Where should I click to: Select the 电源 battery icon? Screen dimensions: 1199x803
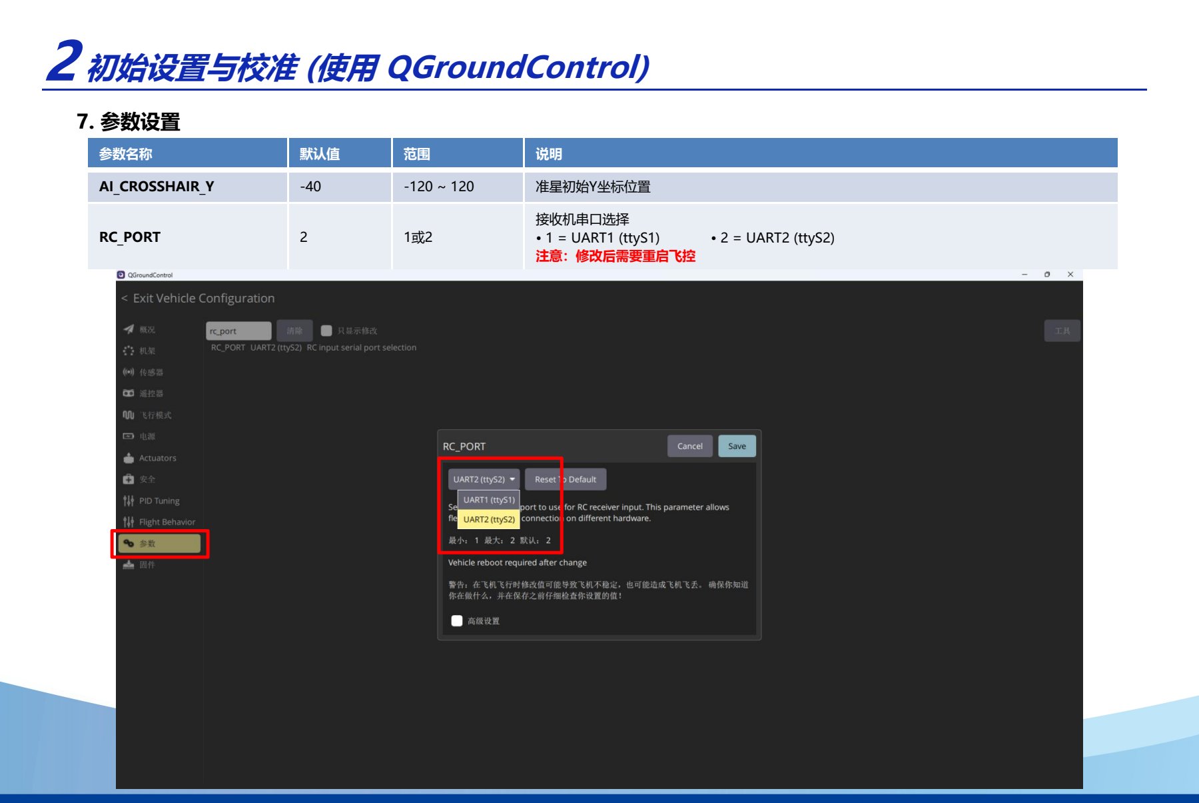pyautogui.click(x=129, y=436)
